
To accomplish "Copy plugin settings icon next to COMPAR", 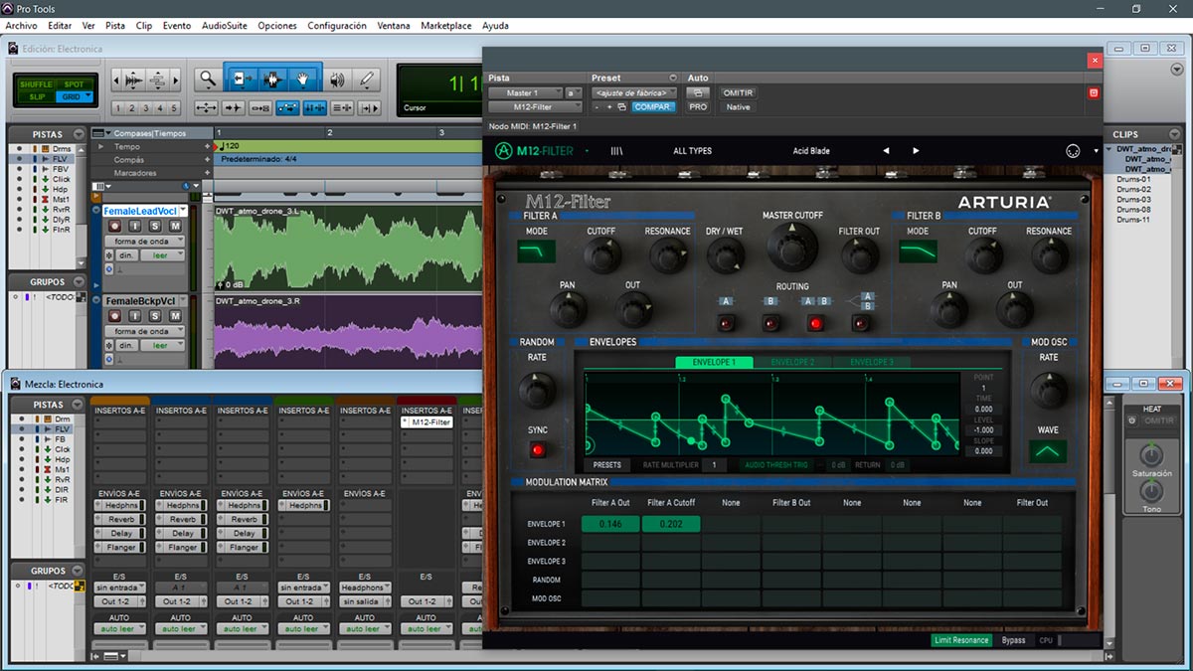I will [x=621, y=107].
